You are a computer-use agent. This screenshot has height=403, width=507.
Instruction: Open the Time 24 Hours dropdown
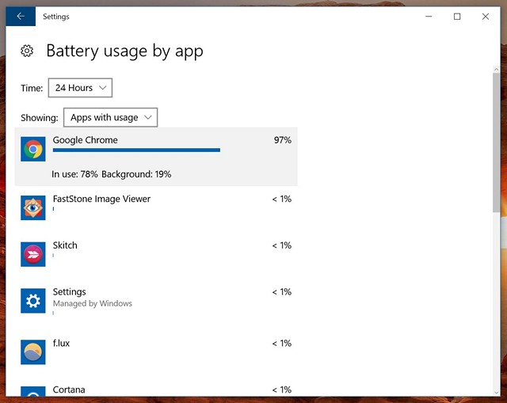(x=80, y=88)
